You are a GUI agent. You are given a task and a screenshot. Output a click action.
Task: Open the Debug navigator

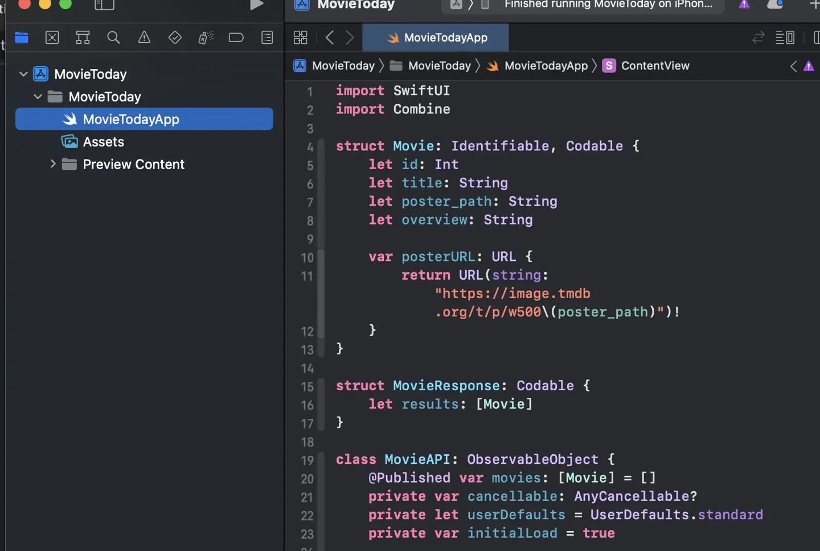point(206,38)
